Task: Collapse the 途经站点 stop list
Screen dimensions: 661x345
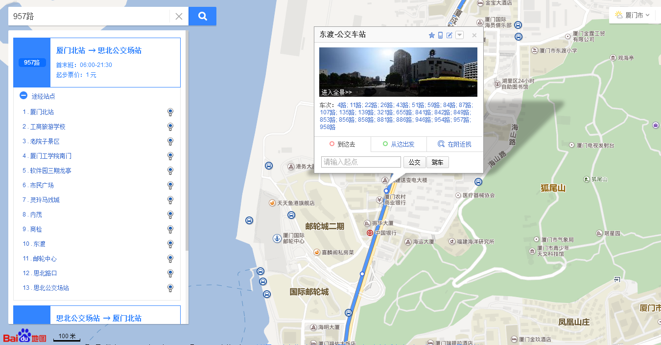Action: point(24,96)
